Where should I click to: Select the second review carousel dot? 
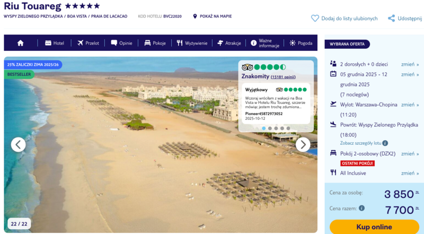(270, 128)
